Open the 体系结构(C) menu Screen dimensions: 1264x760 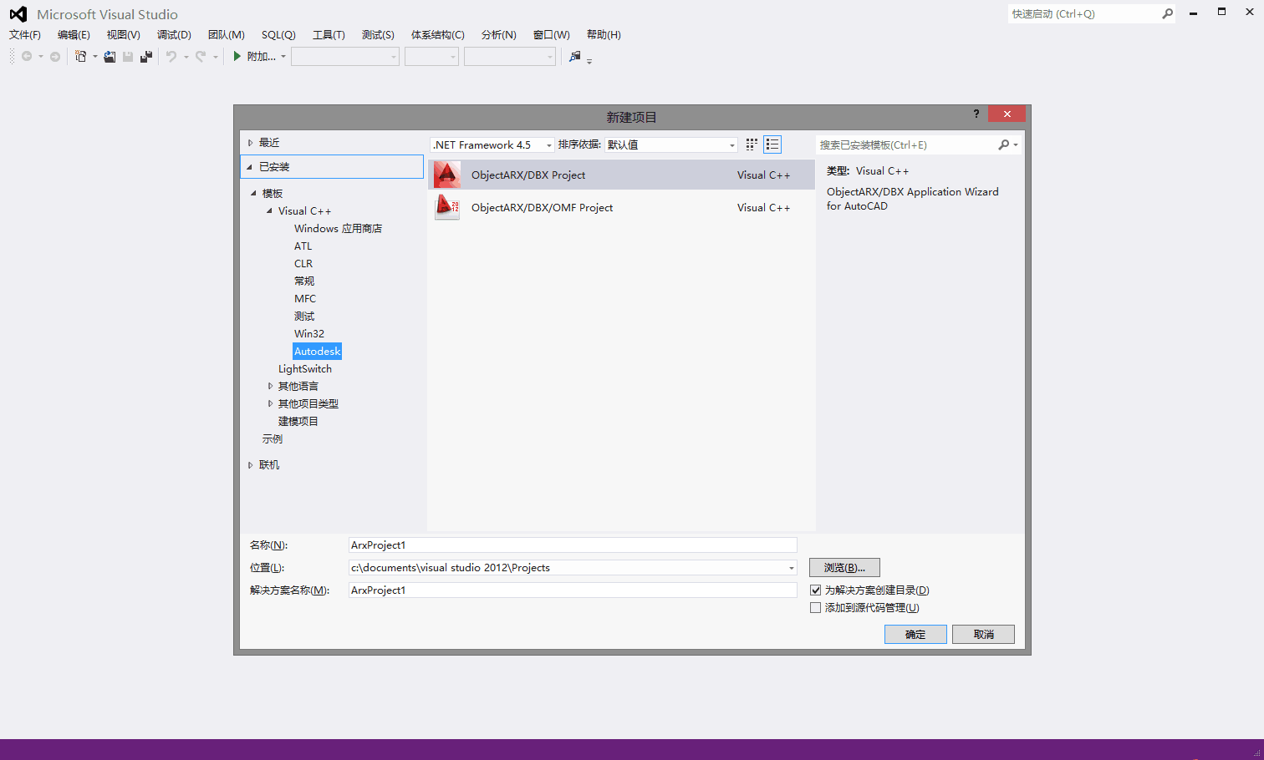(438, 34)
